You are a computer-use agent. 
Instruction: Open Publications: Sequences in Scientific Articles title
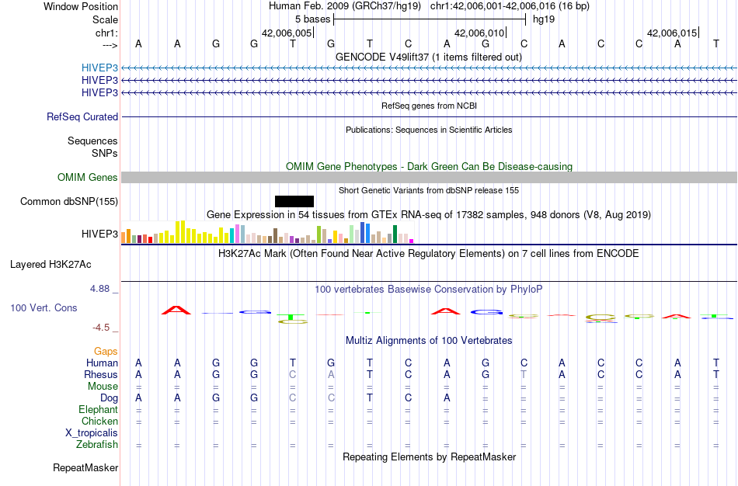[429, 130]
